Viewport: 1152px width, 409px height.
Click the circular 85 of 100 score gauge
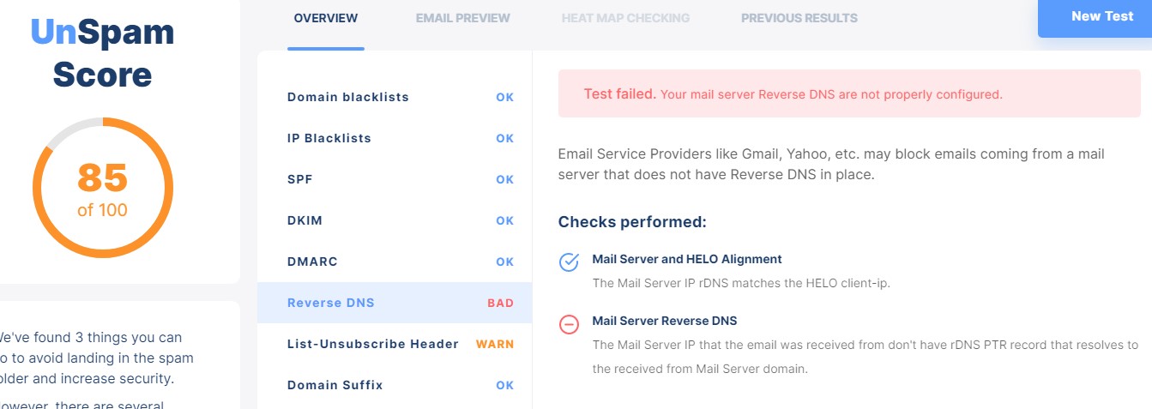click(102, 188)
